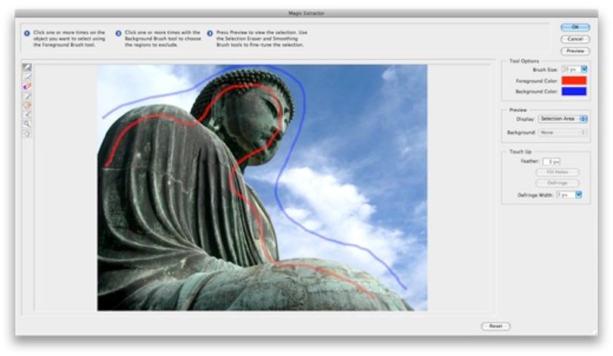This screenshot has height=356, width=613.
Task: Pick the Remove from Selection tool
Action: pos(26,105)
